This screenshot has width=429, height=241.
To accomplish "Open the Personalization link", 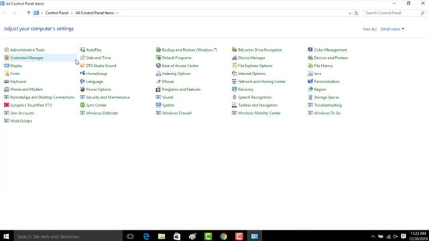I will tap(326, 82).
